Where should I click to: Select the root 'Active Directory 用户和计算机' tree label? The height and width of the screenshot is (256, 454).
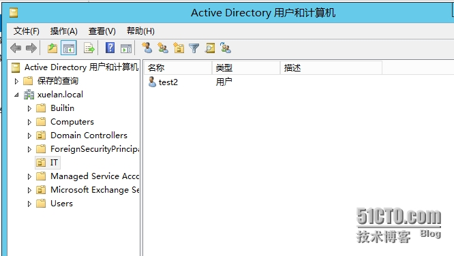pos(81,67)
